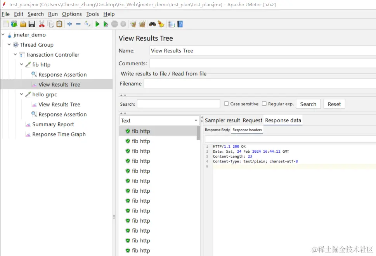Click the Collapse All minus icon
The height and width of the screenshot is (256, 376).
click(78, 24)
